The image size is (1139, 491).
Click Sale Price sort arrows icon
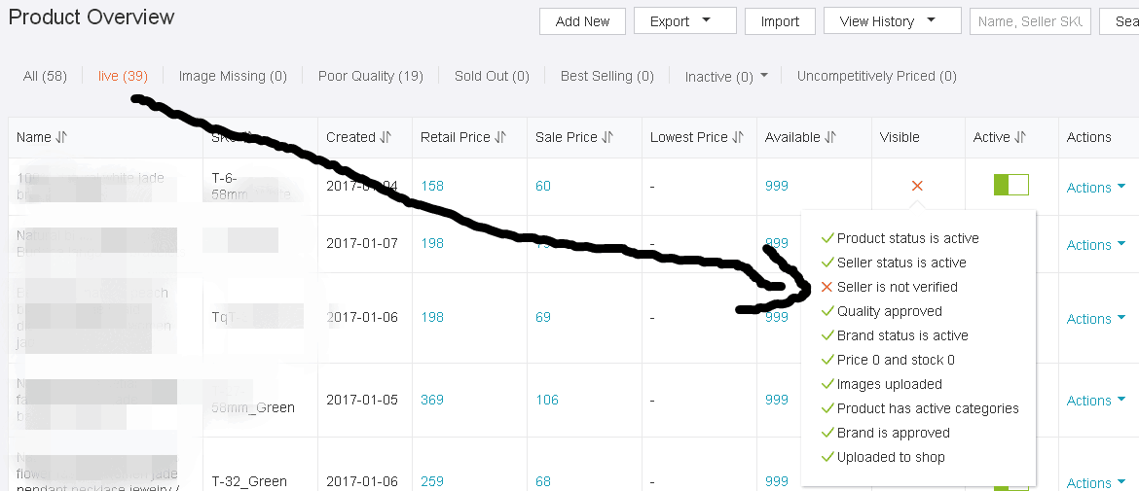click(x=606, y=138)
